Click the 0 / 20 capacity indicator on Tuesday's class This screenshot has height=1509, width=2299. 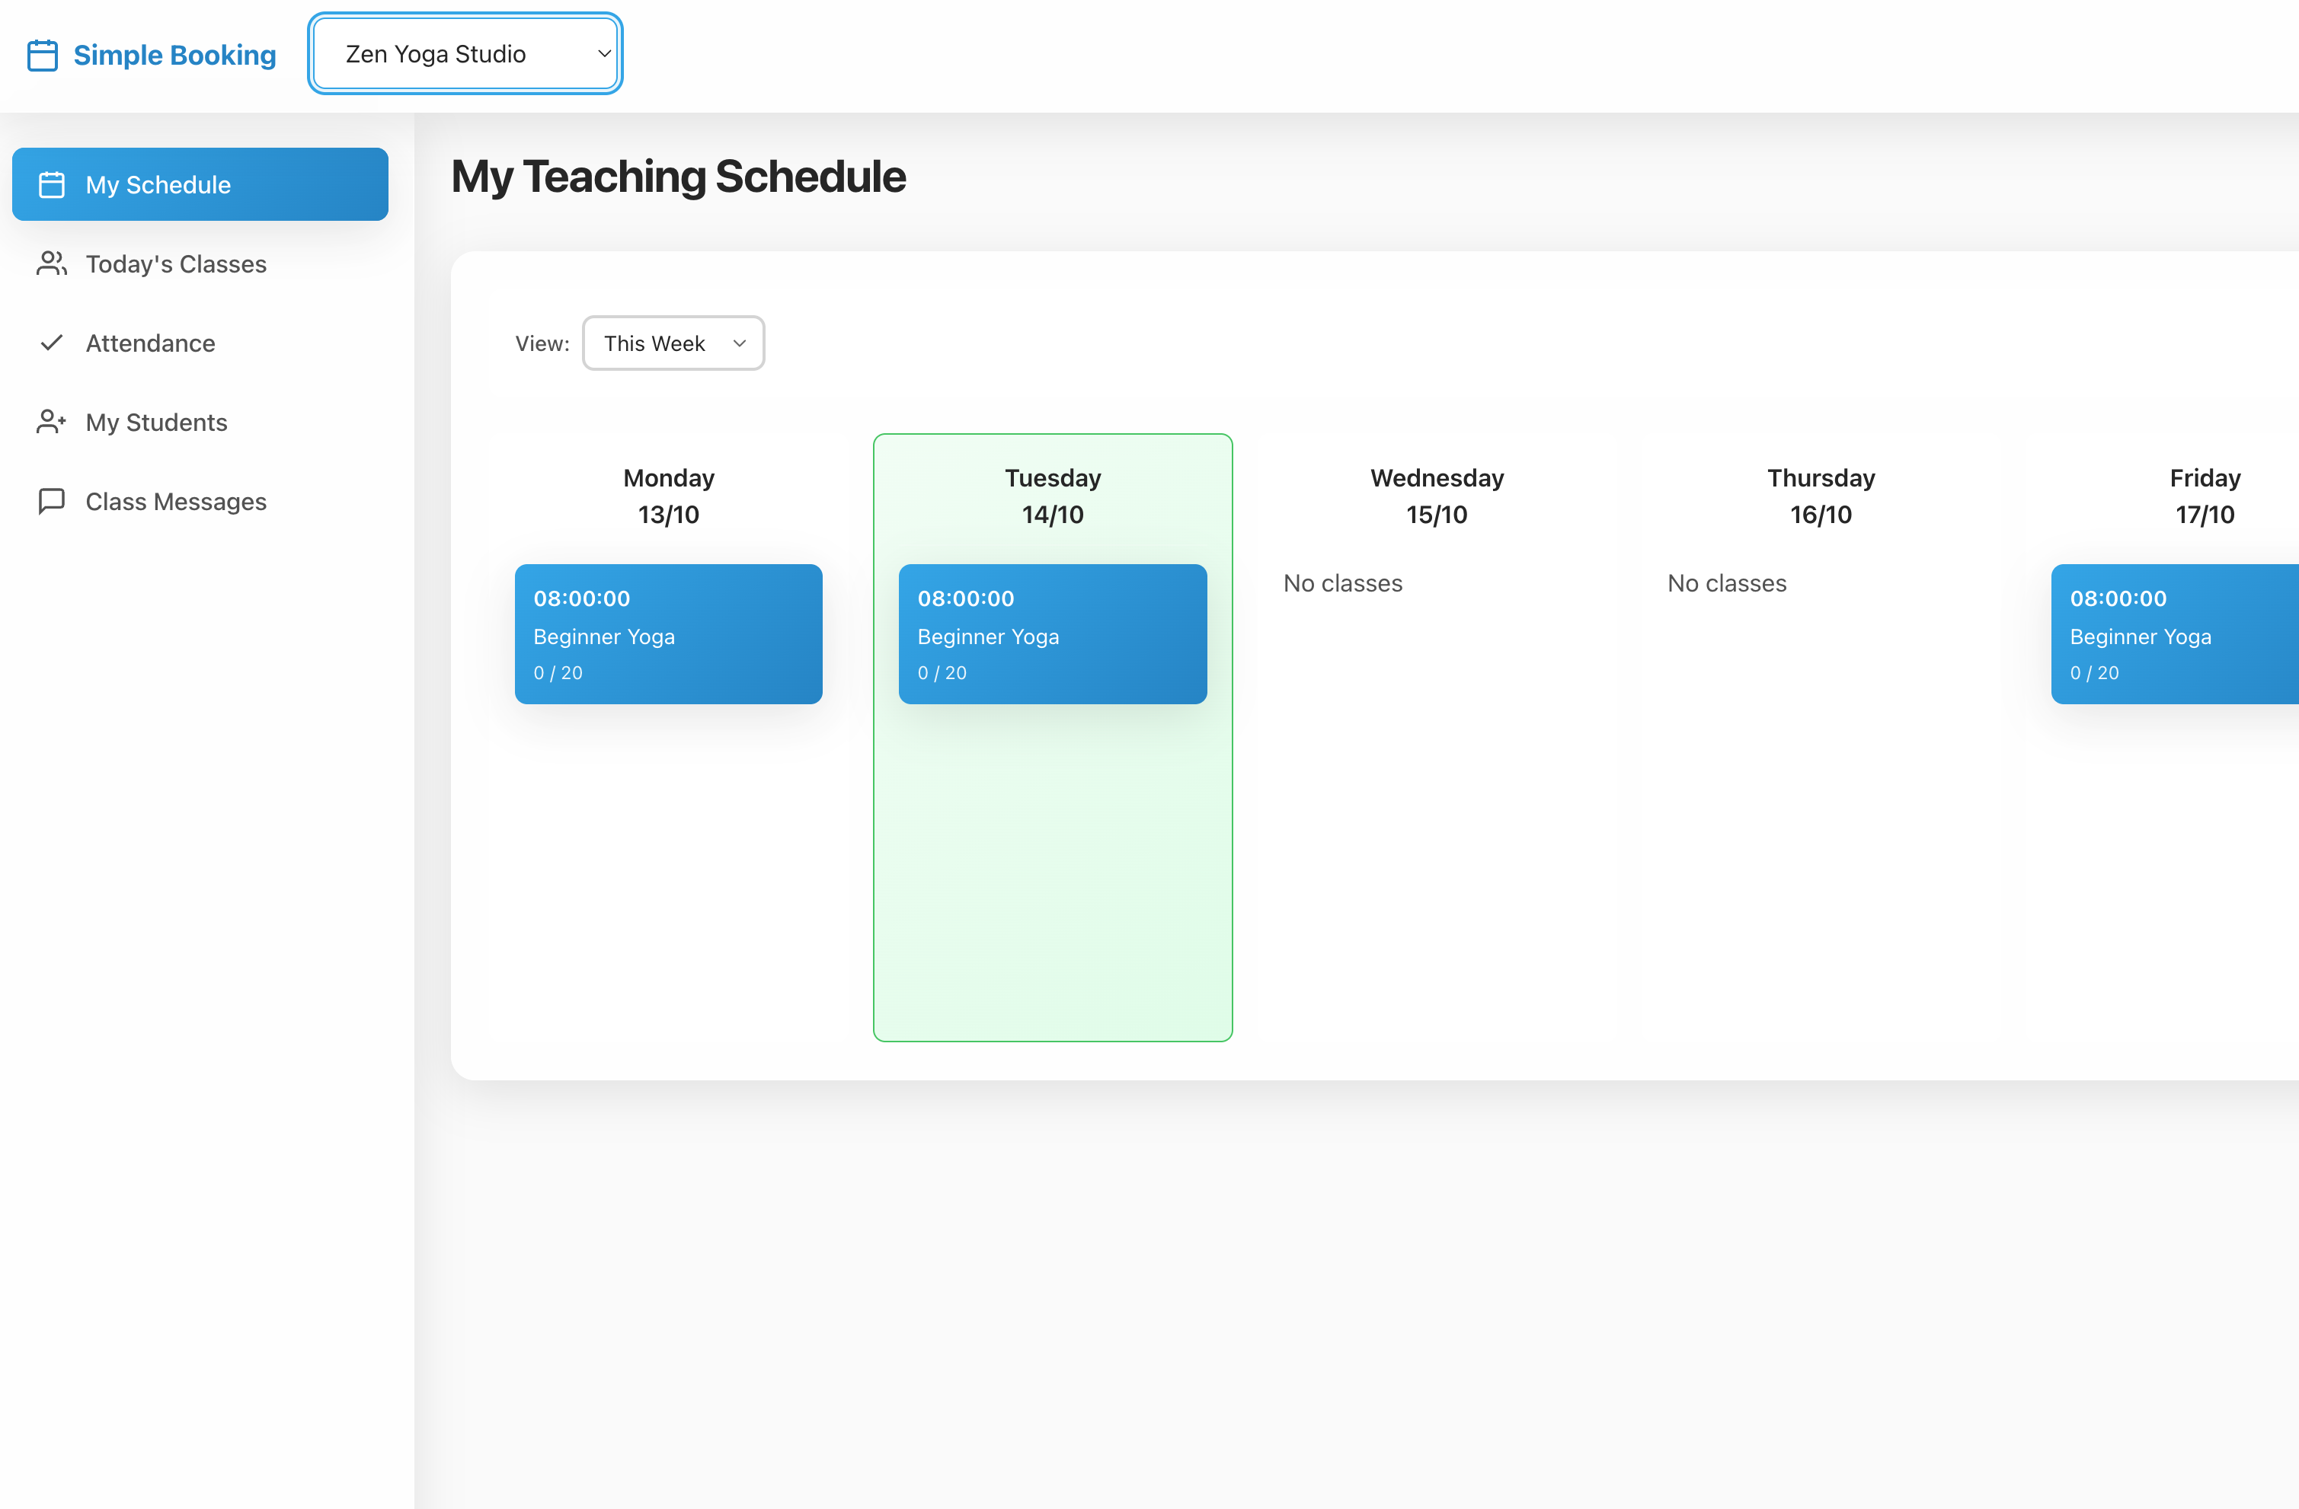click(x=942, y=673)
